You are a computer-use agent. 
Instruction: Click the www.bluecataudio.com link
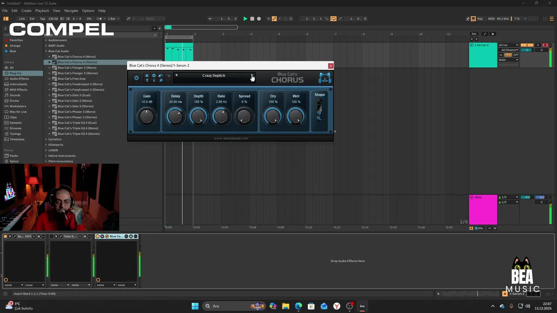(231, 138)
